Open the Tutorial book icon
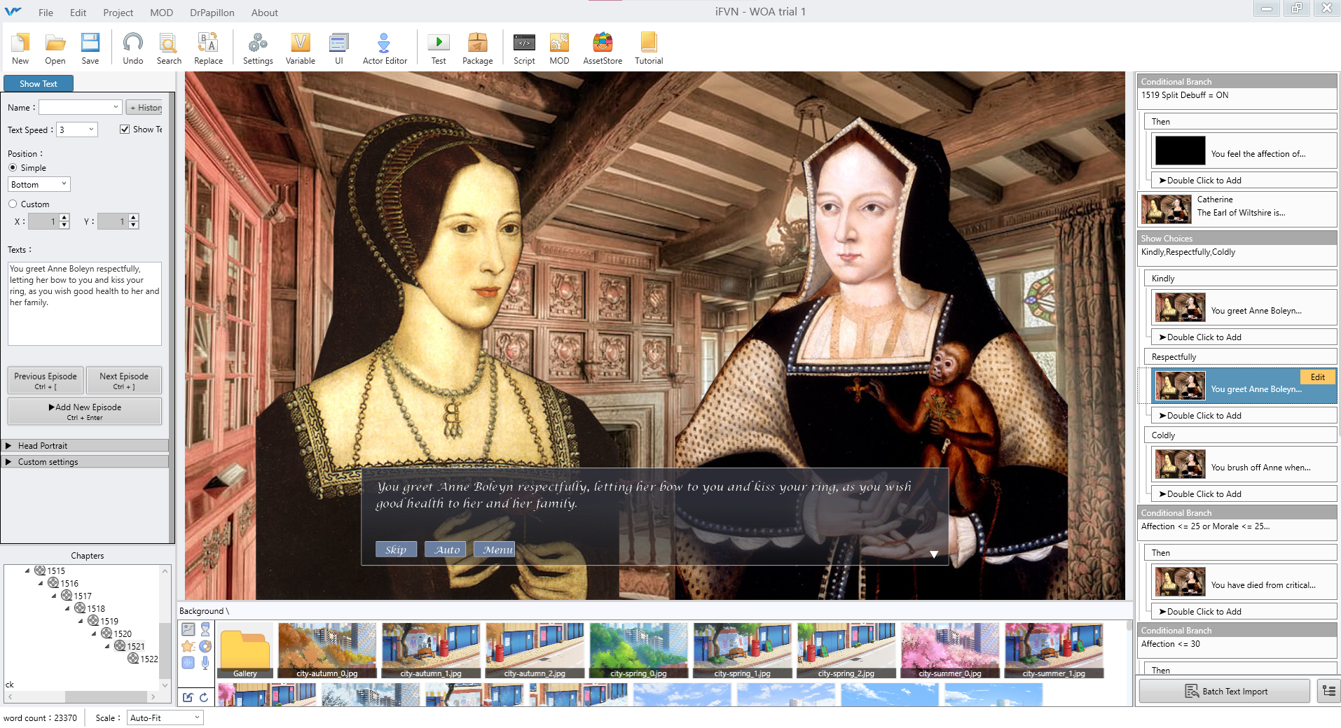Screen dimensions: 1341x728 pyautogui.click(x=649, y=49)
